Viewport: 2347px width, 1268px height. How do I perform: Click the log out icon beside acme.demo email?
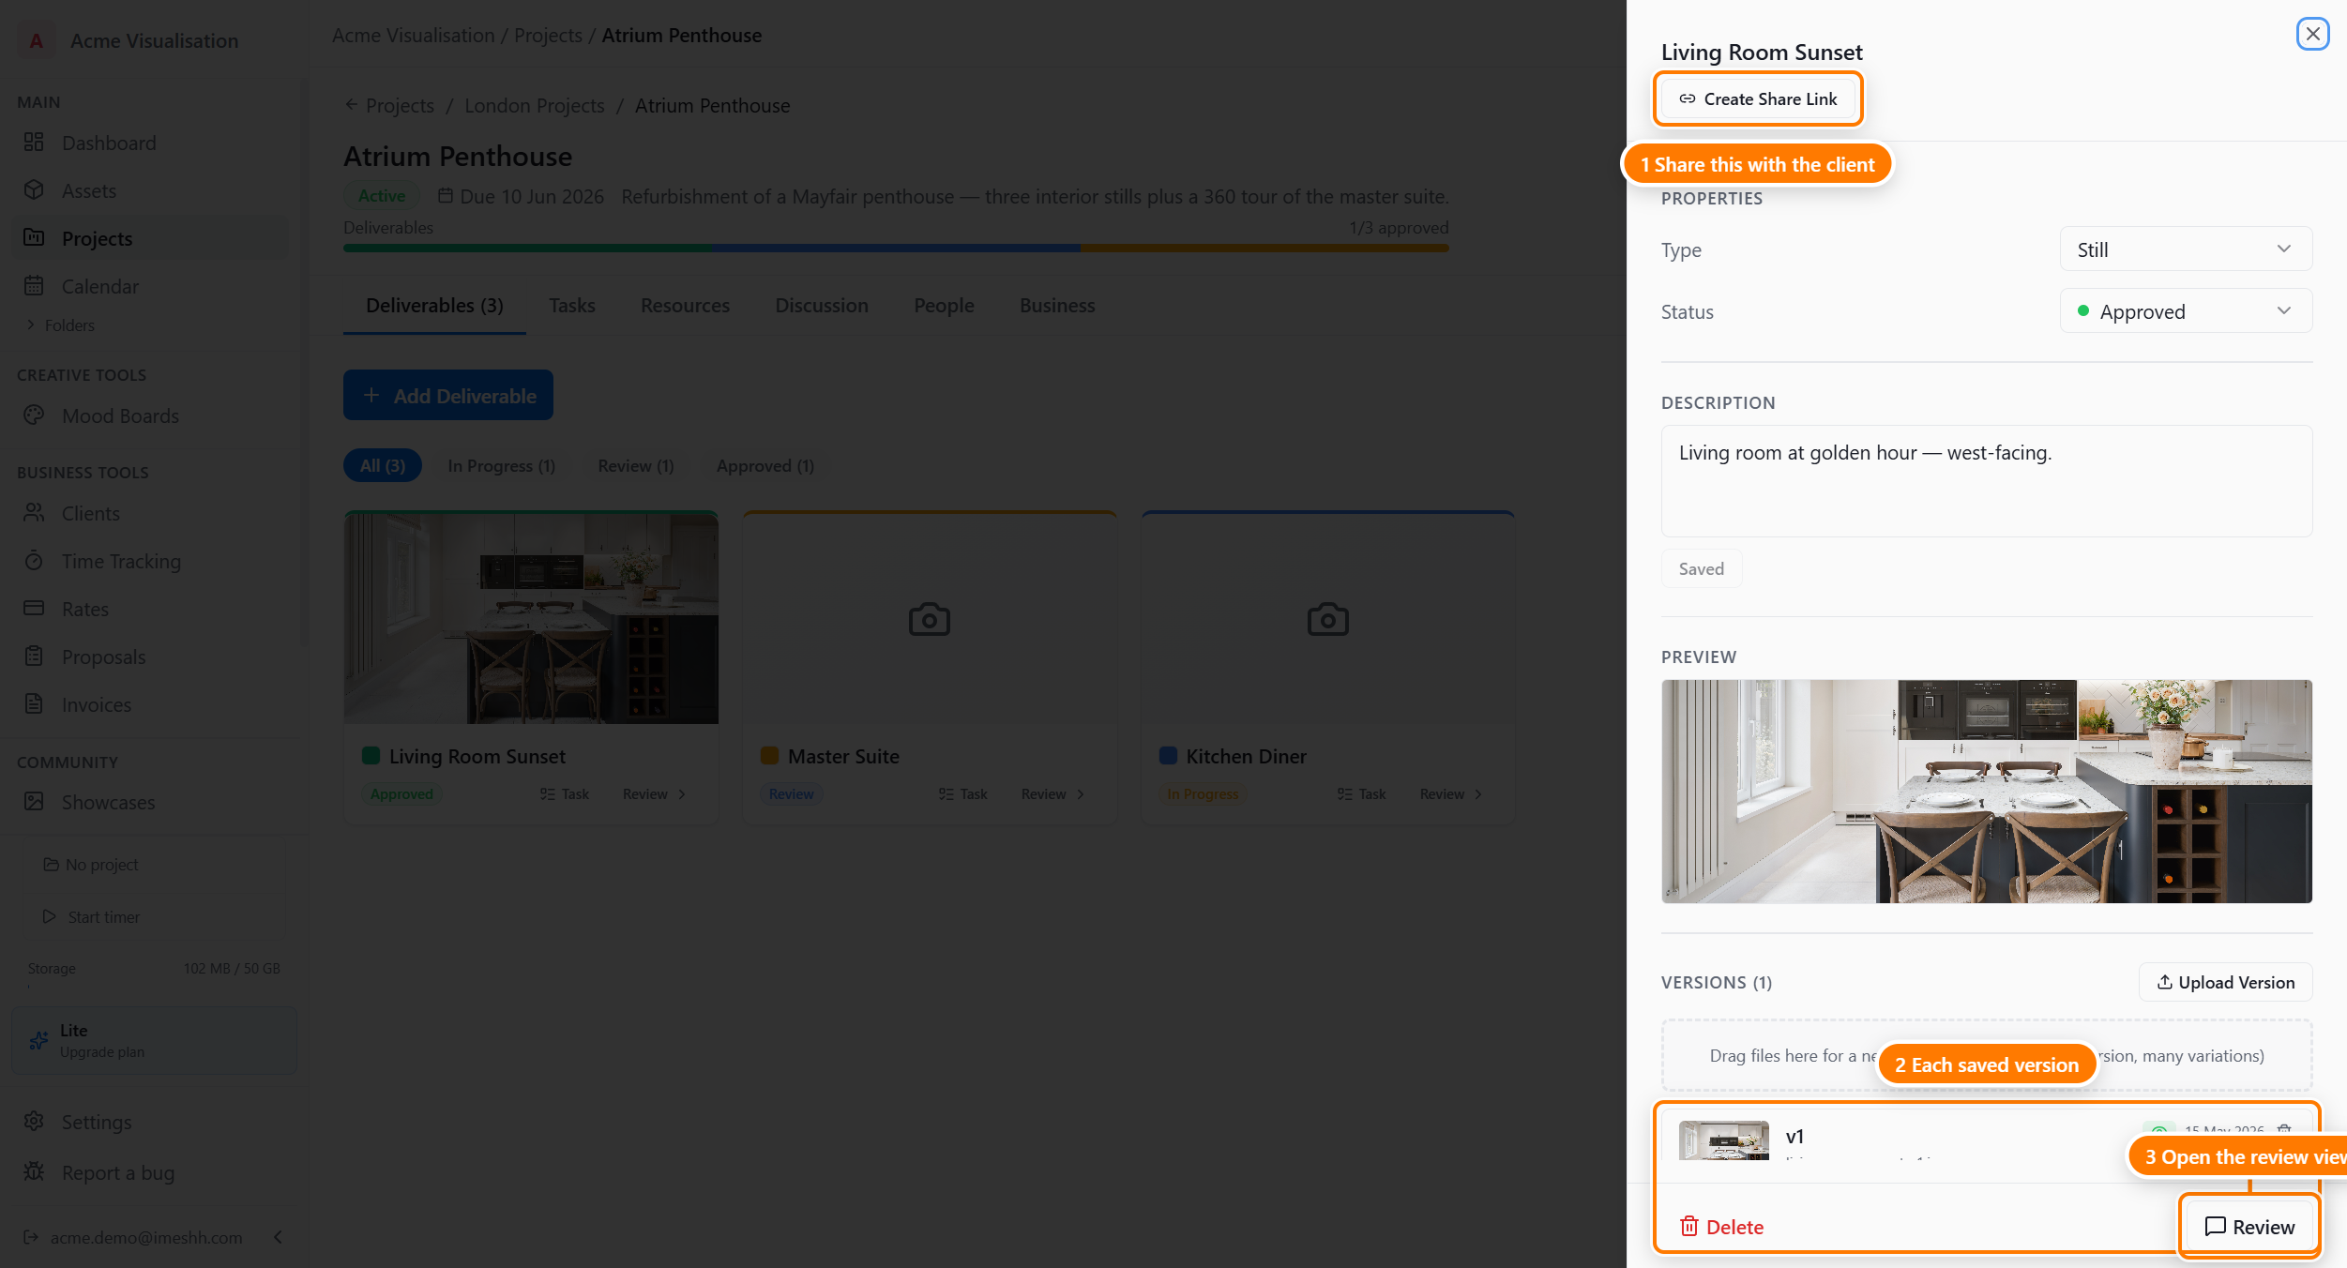tap(31, 1237)
